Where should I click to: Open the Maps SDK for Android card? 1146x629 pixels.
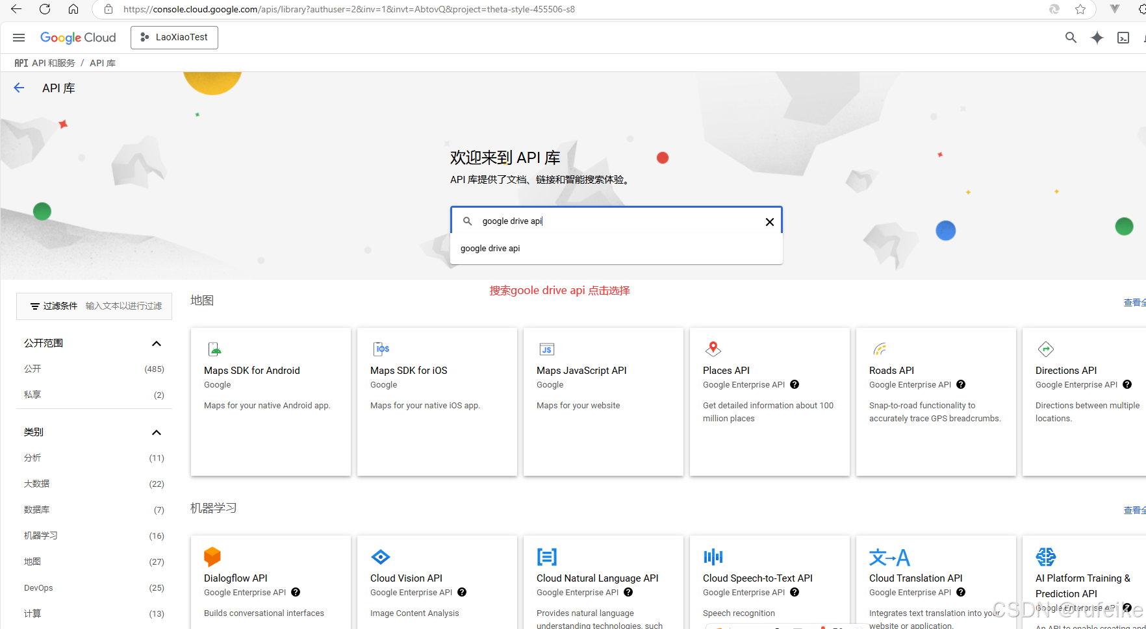(x=271, y=402)
